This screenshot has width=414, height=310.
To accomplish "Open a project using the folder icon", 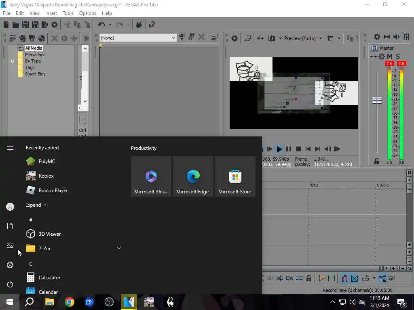I will (x=16, y=25).
